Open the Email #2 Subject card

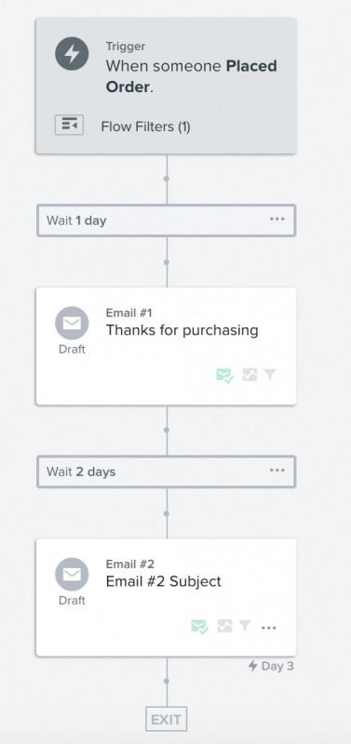pos(167,597)
